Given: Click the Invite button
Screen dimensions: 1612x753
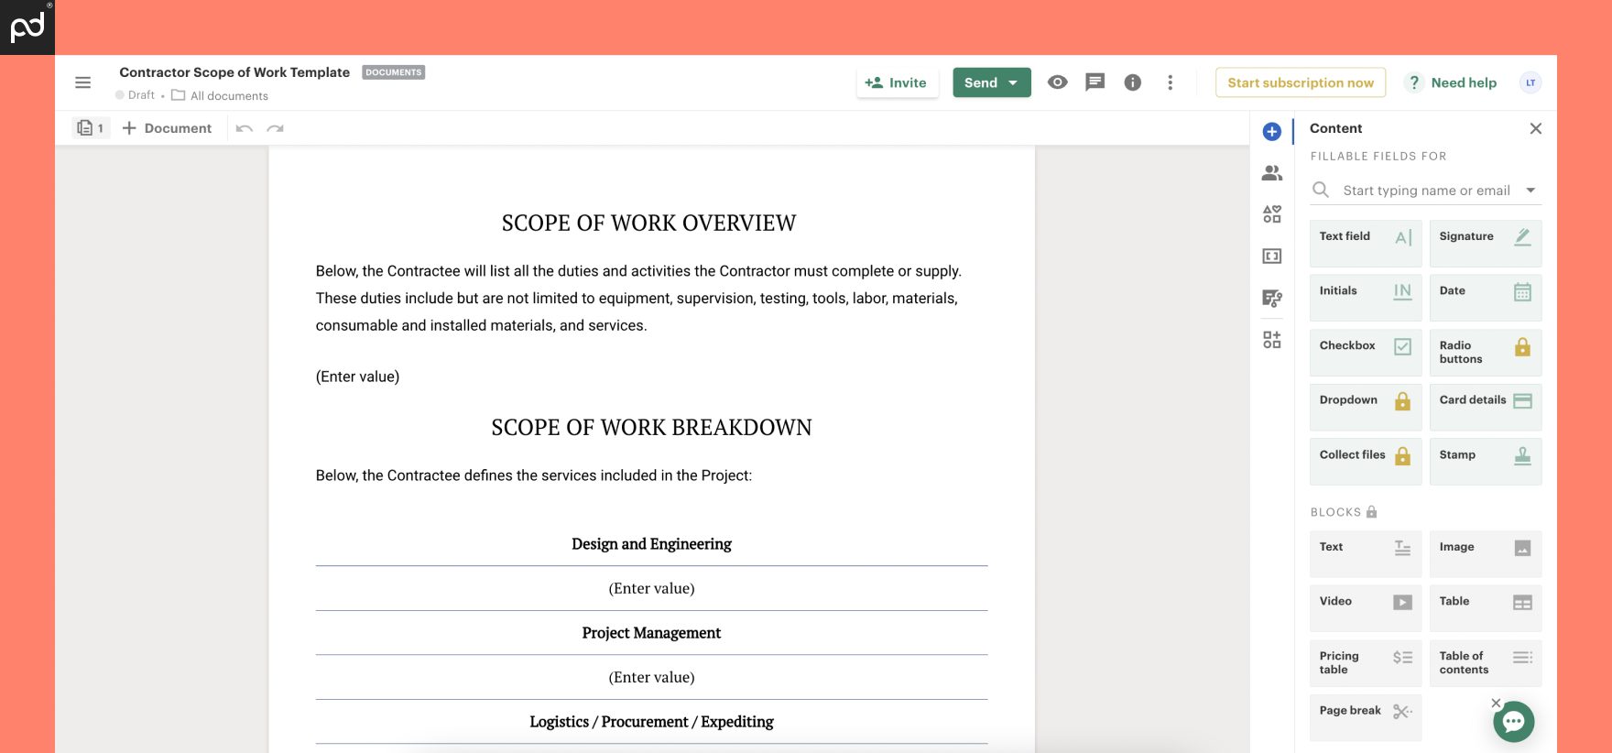Looking at the screenshot, I should 897,82.
